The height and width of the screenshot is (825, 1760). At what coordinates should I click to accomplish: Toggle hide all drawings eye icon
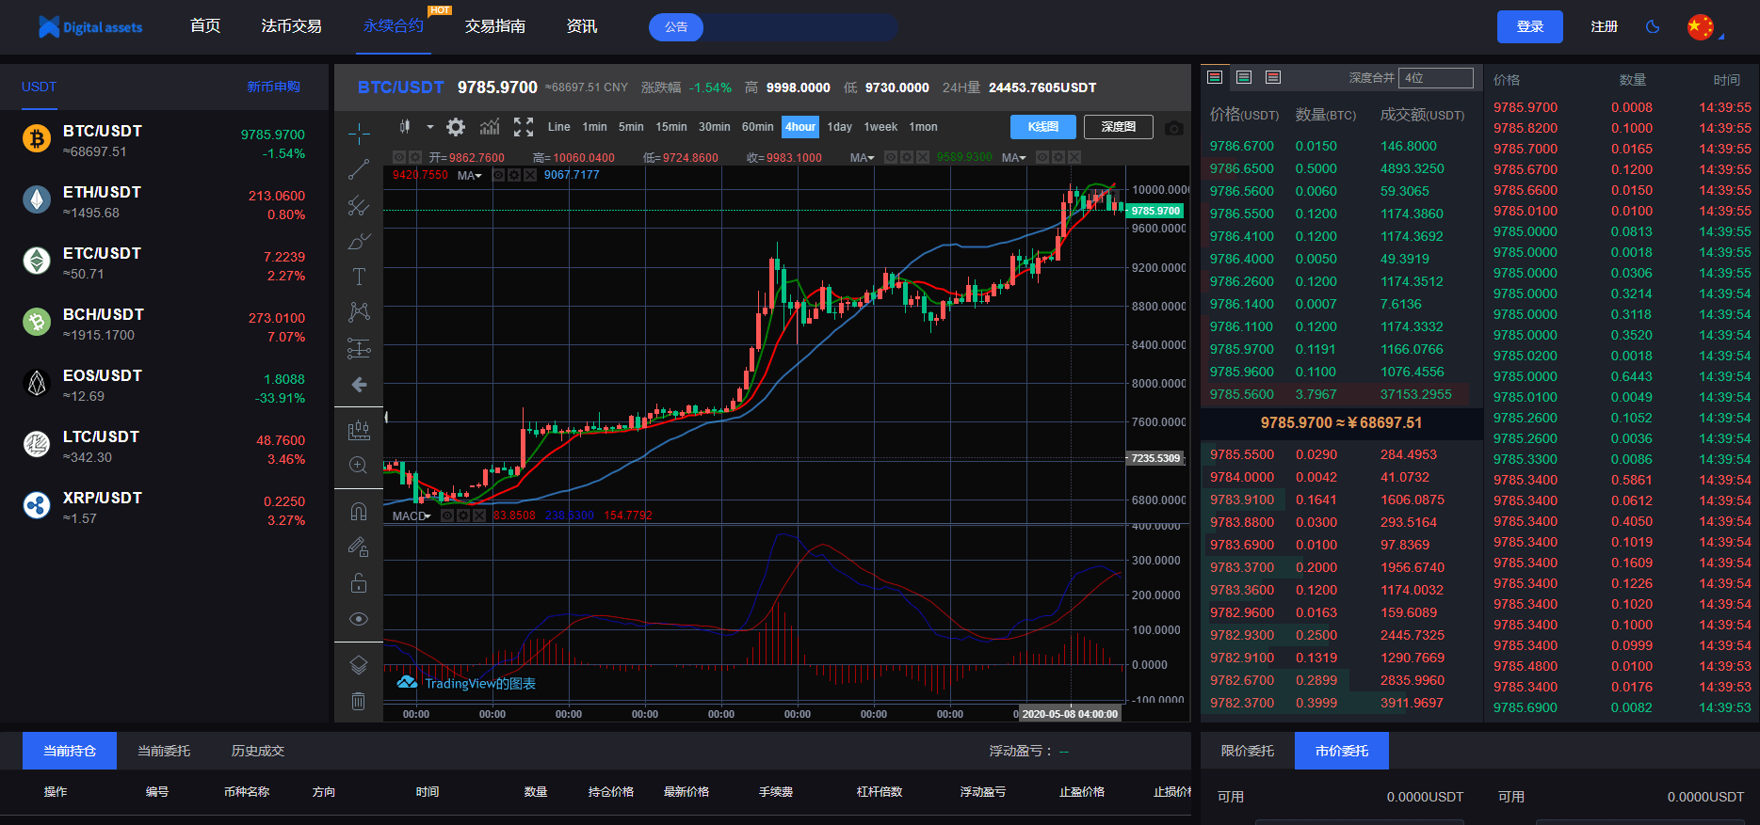[x=359, y=618]
